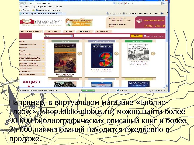194x145 pixels.
Task: Open the green Аудиокниги section header
Action: [138, 41]
